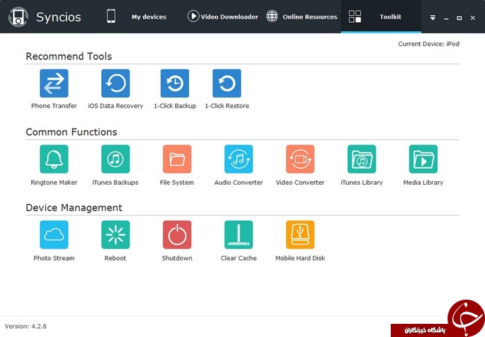Click the 'Audio Converter' label
The image size is (485, 337).
point(238,182)
